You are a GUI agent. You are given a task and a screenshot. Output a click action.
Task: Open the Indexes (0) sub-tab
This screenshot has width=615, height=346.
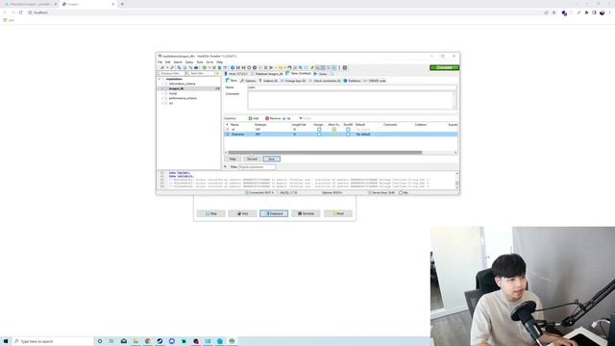coord(268,81)
